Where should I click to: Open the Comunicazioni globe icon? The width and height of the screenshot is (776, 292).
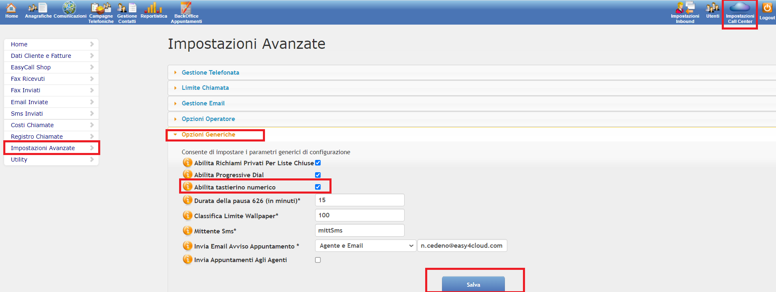coord(69,8)
